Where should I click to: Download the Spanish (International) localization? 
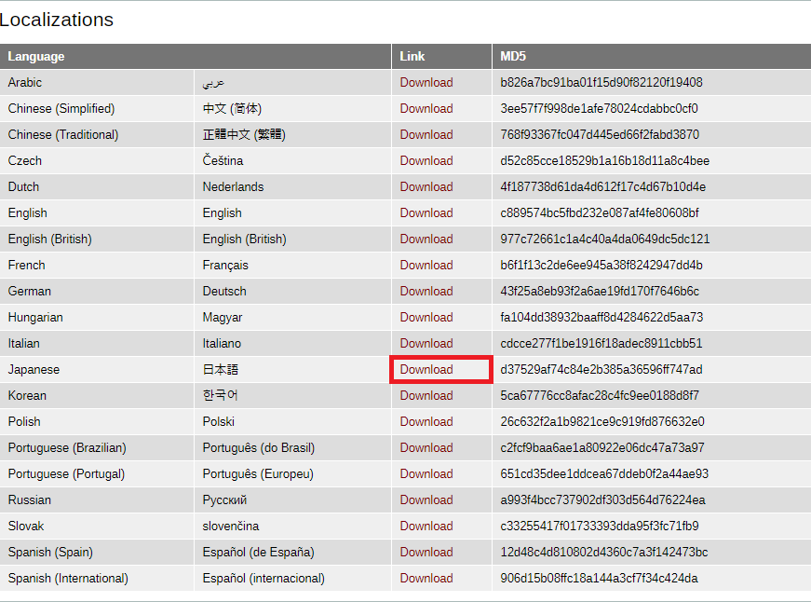[426, 578]
